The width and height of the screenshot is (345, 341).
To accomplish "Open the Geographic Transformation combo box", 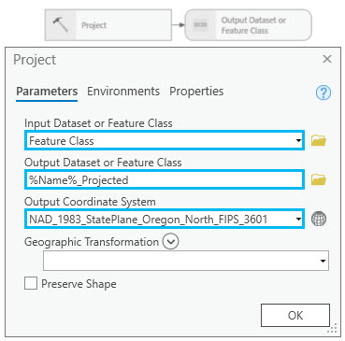I will 186,261.
